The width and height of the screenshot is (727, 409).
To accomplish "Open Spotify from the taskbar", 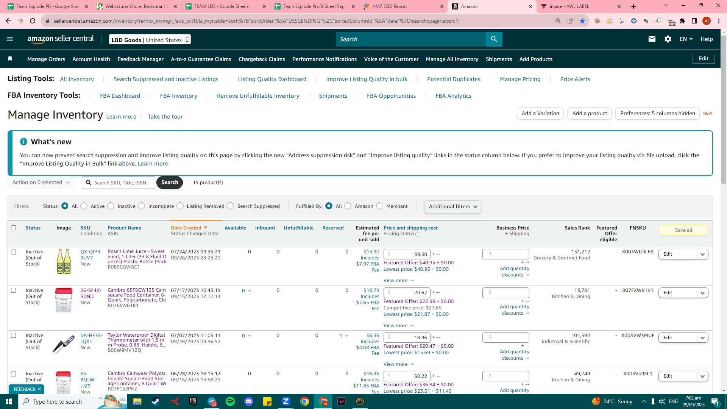I will (230, 401).
